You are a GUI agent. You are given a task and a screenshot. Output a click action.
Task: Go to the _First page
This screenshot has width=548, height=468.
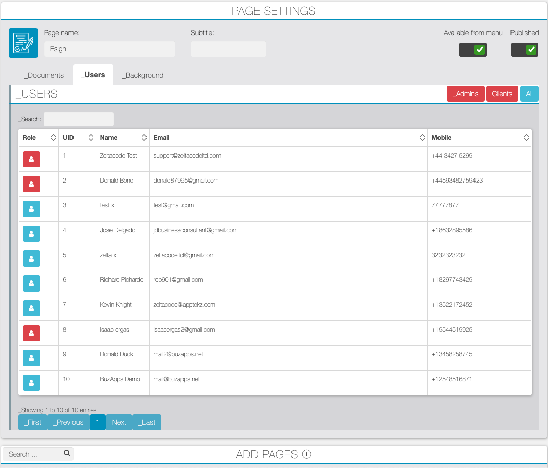point(32,422)
